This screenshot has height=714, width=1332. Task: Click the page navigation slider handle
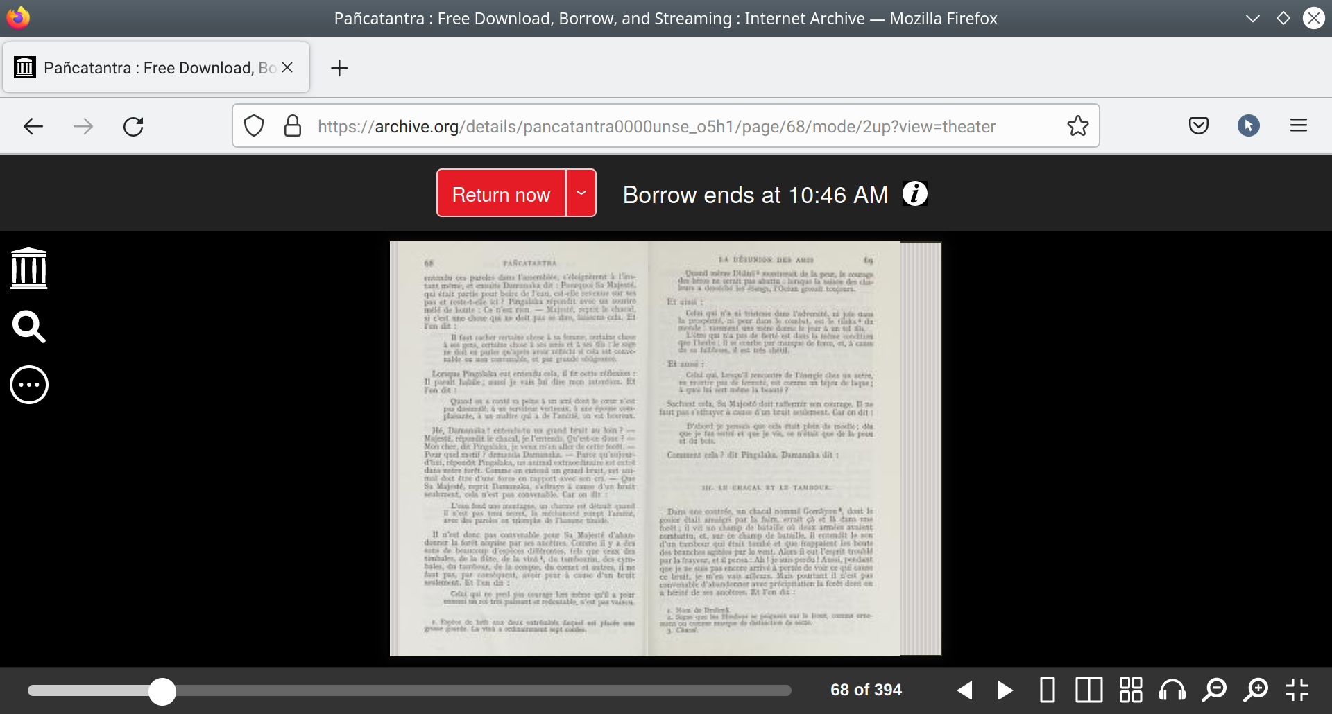pos(162,691)
